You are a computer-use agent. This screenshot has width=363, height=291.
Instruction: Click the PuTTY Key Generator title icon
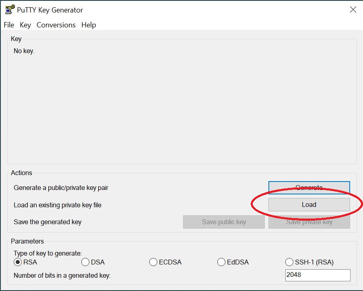tap(10, 10)
